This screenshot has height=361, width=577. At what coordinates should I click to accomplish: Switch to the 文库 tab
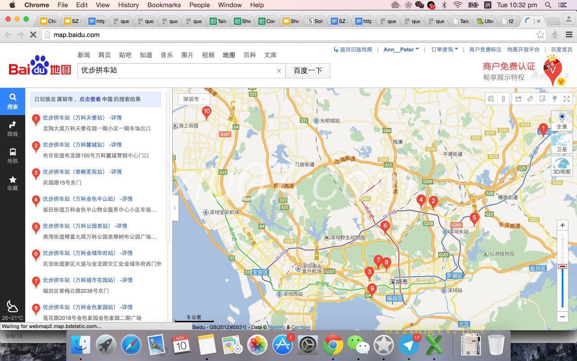click(270, 55)
